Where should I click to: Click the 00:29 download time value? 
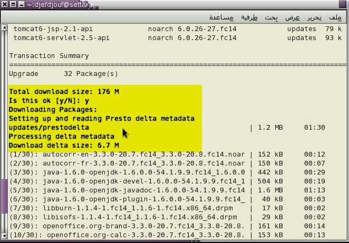pyautogui.click(x=315, y=172)
